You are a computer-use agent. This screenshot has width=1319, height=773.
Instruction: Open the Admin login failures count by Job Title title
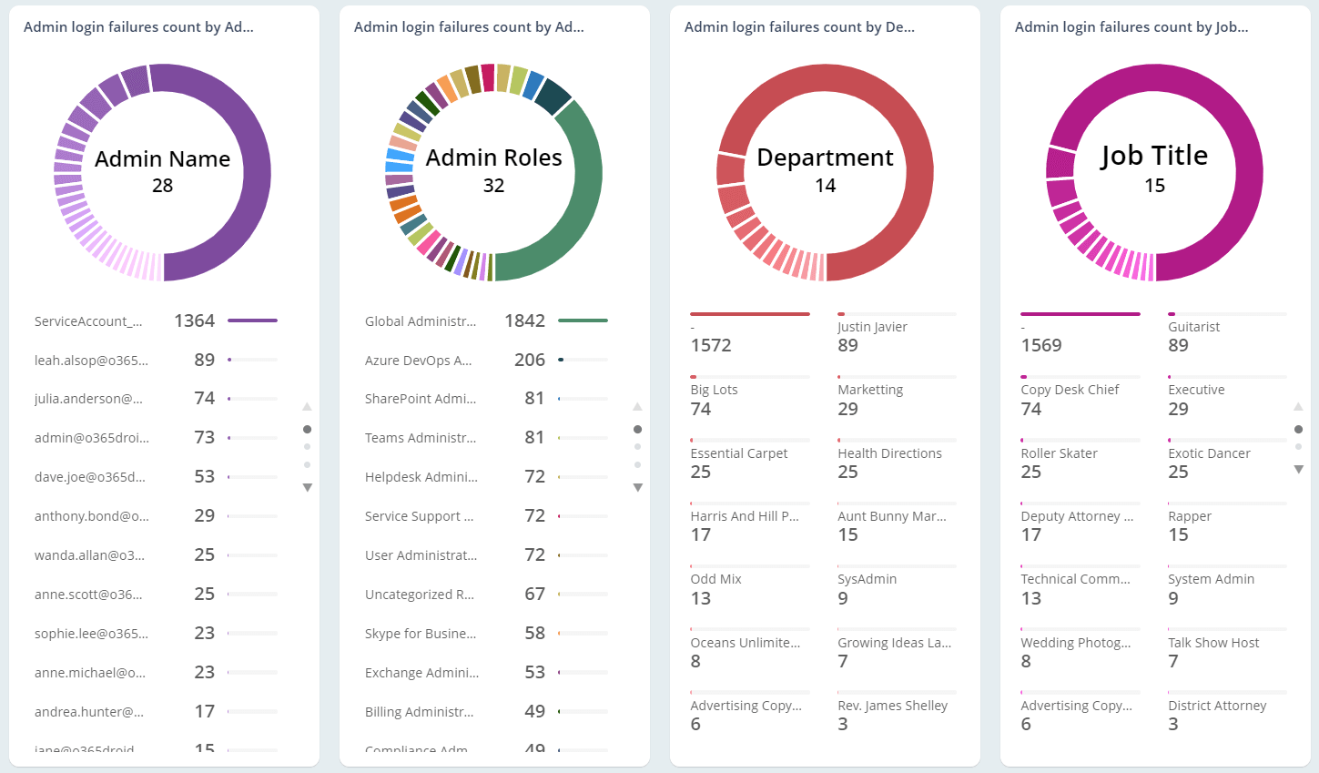[x=1132, y=26]
